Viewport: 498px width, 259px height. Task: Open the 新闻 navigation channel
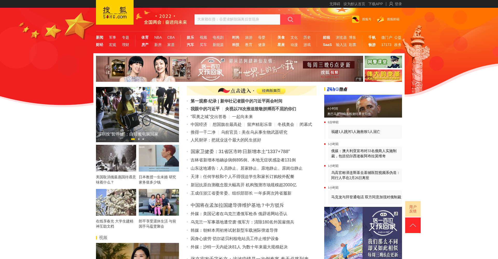point(100,38)
